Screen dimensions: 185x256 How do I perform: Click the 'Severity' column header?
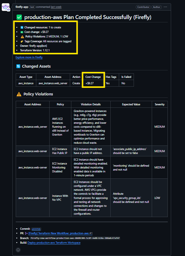click(160, 104)
